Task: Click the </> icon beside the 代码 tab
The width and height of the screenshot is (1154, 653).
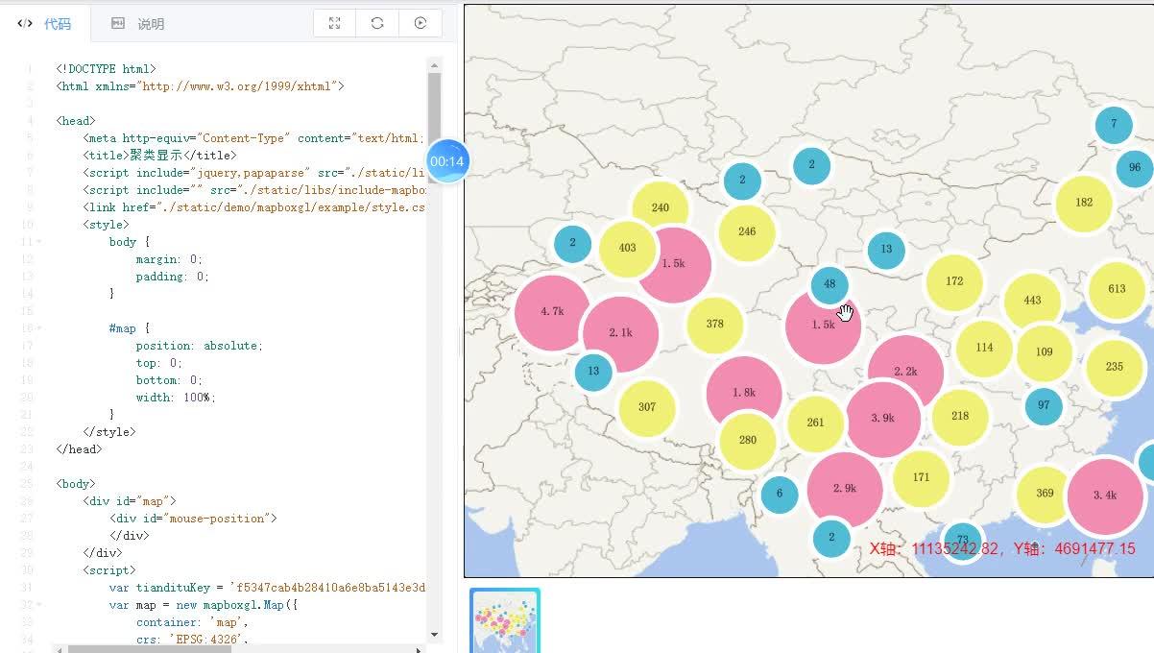Action: pyautogui.click(x=24, y=23)
